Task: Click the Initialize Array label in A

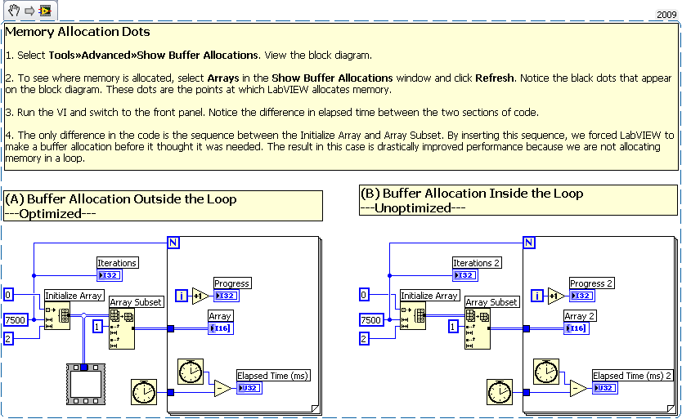Action: tap(74, 296)
